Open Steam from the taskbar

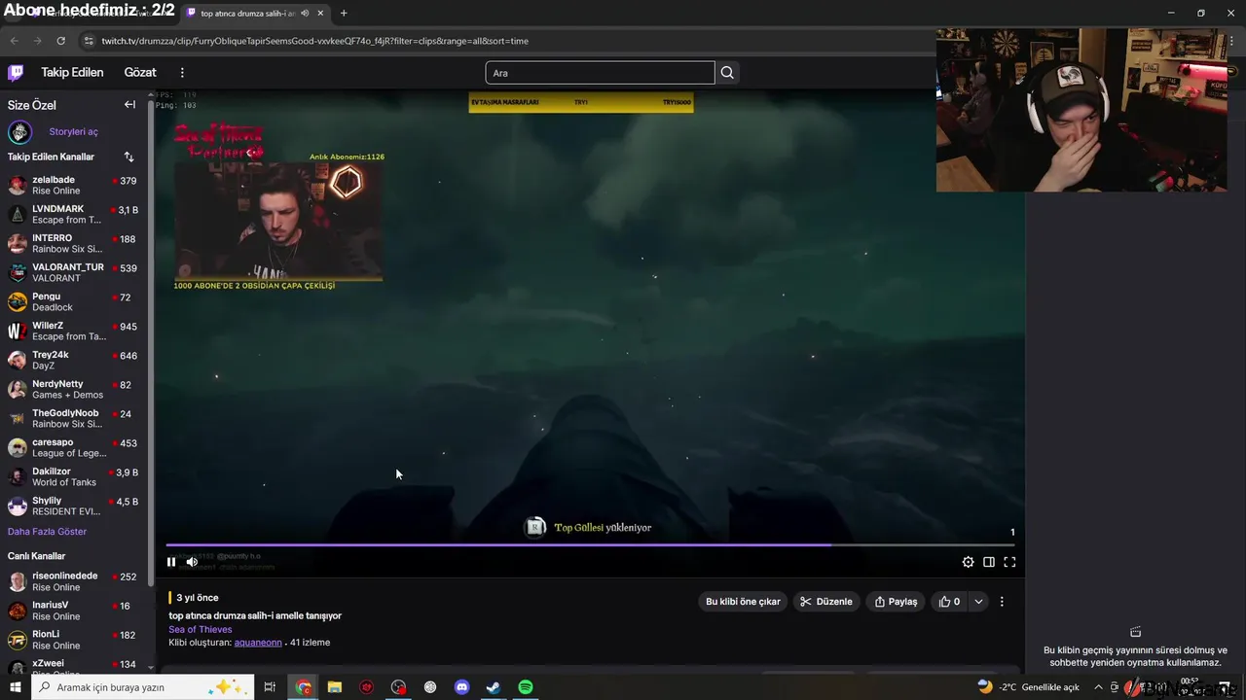pos(494,687)
